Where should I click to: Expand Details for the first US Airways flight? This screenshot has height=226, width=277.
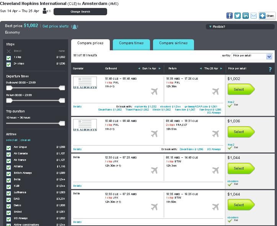[77, 107]
